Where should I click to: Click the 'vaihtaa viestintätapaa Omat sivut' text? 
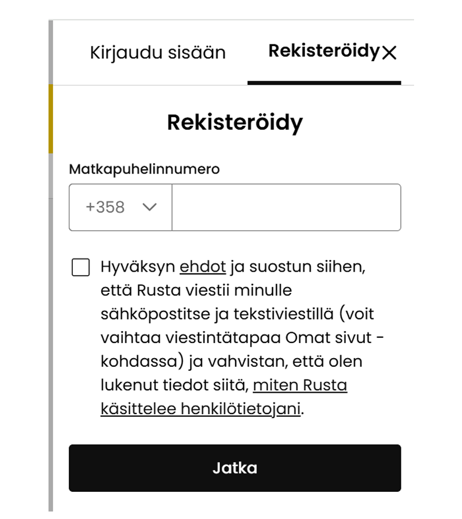(232, 338)
